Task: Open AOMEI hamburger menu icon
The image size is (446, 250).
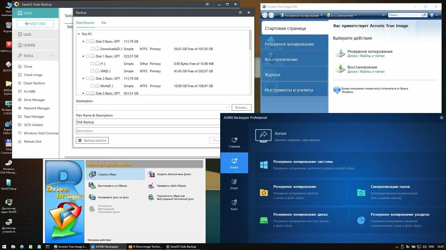Action: coord(441,118)
